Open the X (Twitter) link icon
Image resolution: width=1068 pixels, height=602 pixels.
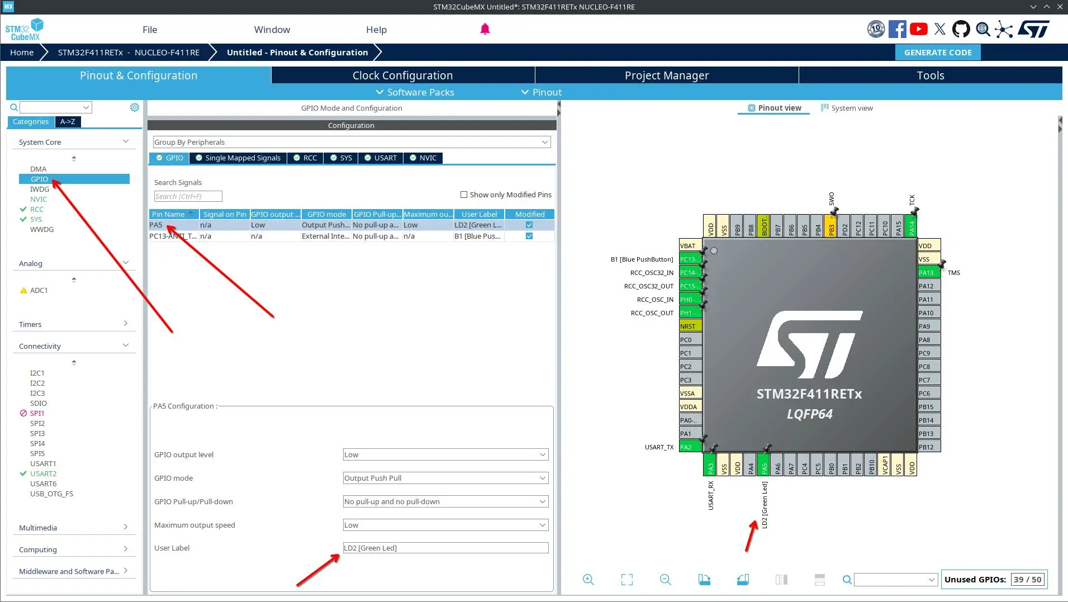[940, 29]
